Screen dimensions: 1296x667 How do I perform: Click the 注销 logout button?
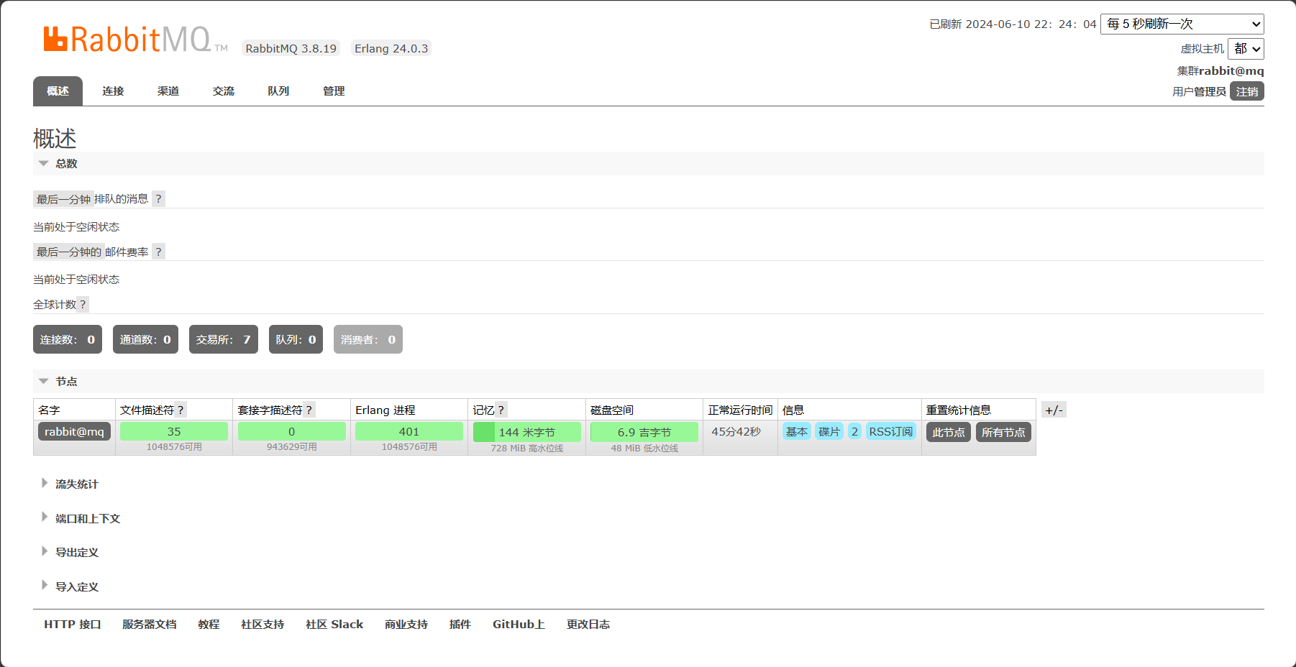(1246, 91)
